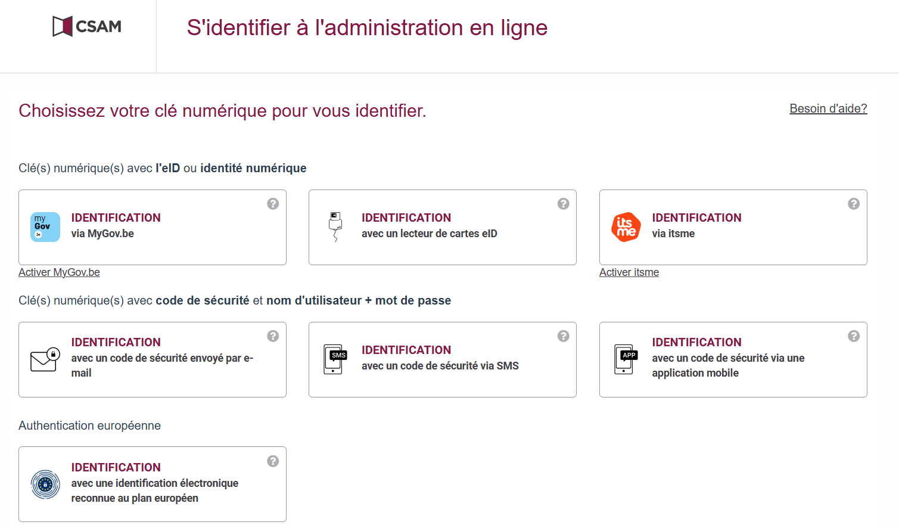Select the mobile application security code icon

[625, 359]
